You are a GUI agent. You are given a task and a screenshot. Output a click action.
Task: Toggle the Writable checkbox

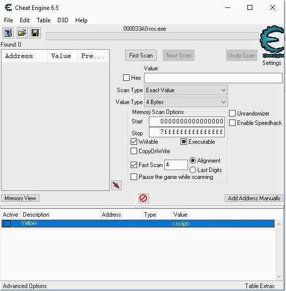coord(134,142)
